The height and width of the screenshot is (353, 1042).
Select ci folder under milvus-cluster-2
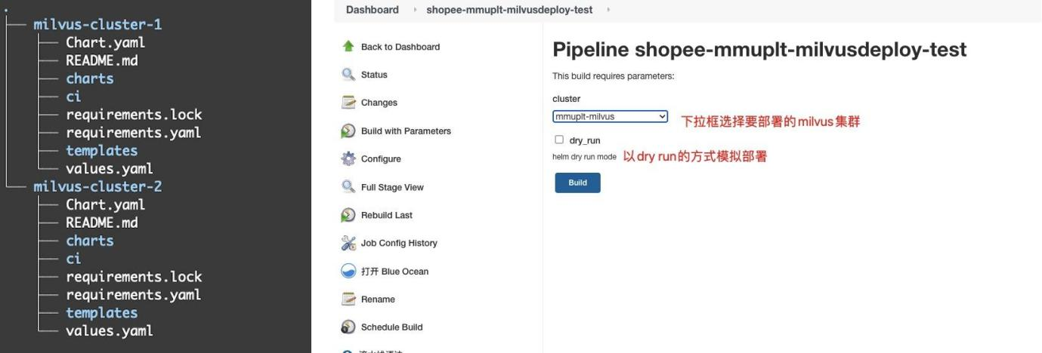coord(73,259)
